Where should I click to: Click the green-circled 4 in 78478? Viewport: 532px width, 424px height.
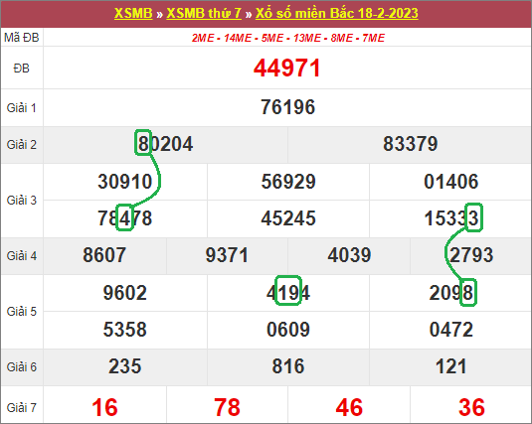124,217
